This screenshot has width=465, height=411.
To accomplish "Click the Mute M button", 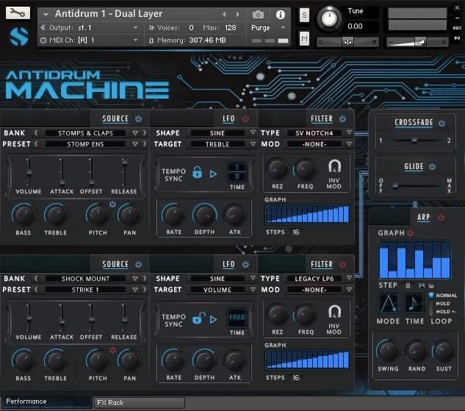I will click(304, 38).
